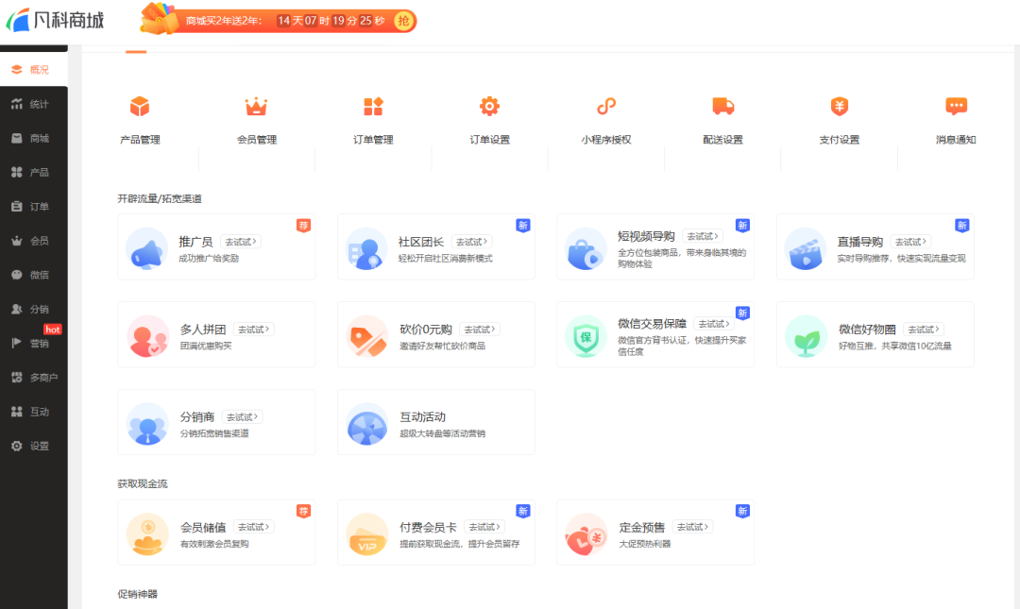Open the 统计 sidebar section

tap(34, 103)
